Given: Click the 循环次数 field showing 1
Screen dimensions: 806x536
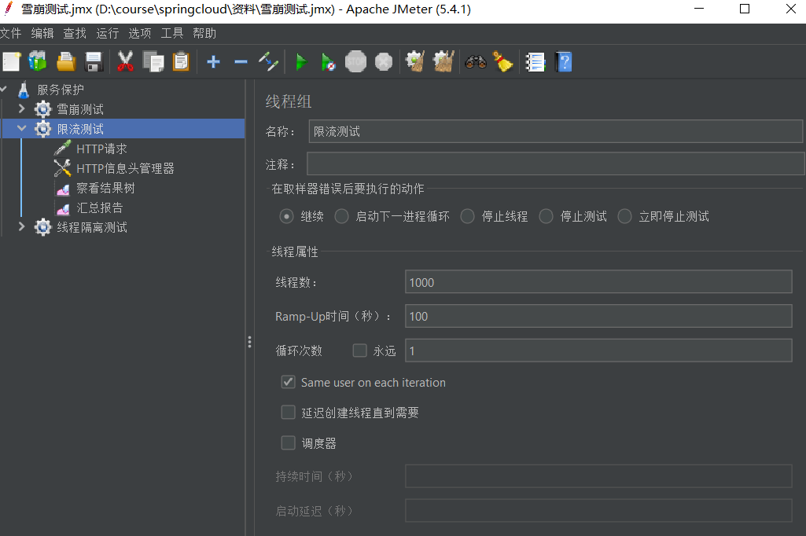Looking at the screenshot, I should click(x=598, y=351).
